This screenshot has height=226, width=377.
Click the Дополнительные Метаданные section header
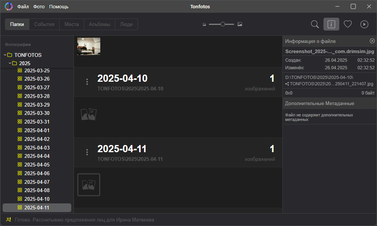click(x=329, y=104)
